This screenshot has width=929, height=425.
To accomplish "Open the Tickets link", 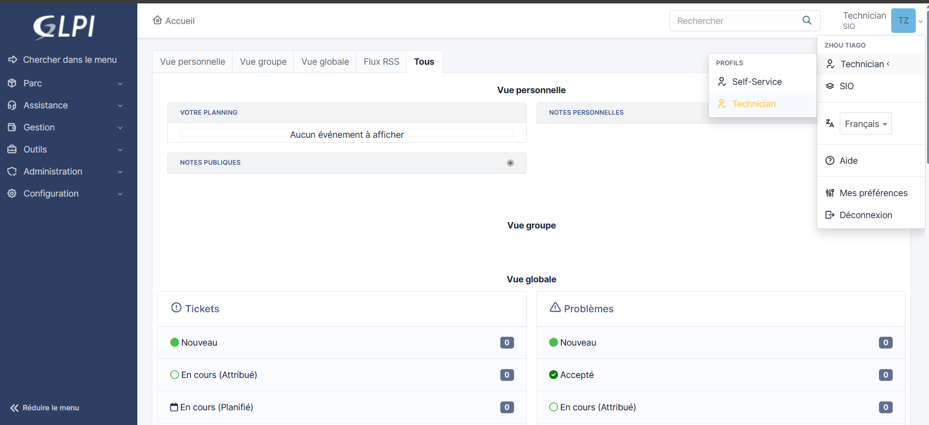I will coord(202,309).
